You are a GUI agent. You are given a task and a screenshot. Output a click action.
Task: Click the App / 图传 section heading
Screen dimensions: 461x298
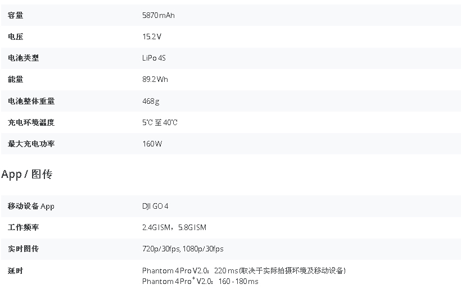(27, 174)
